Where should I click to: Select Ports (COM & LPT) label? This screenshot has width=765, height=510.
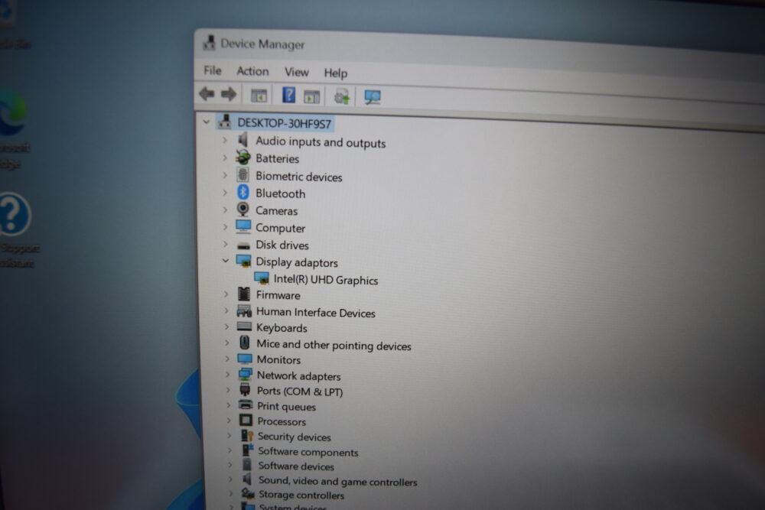[300, 391]
